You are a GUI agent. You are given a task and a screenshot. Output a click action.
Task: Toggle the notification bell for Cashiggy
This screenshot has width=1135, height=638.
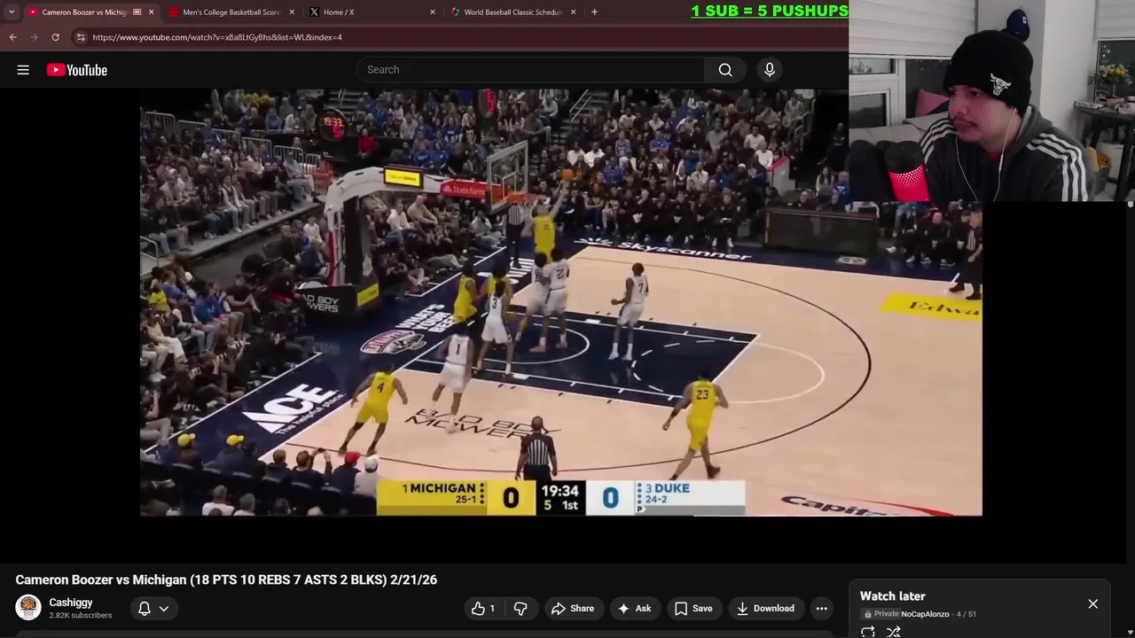point(144,609)
